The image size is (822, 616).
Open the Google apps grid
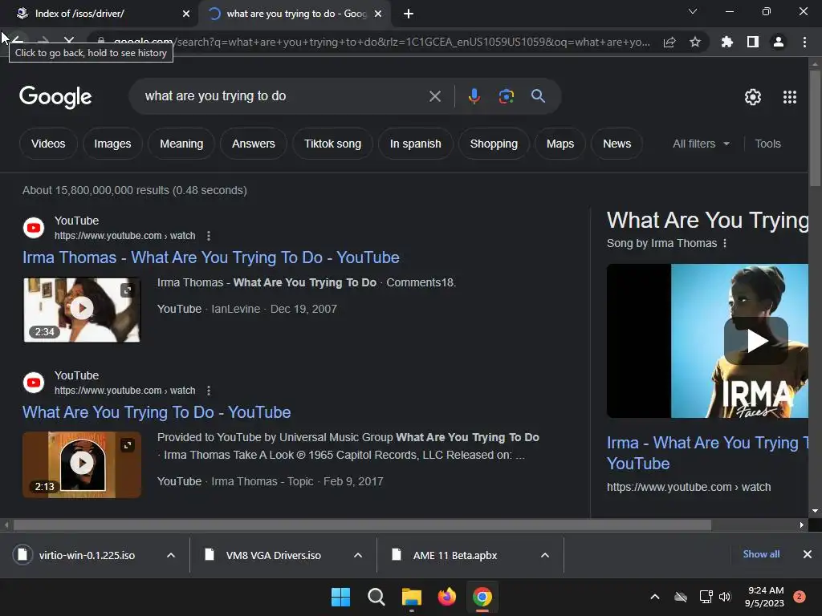pyautogui.click(x=790, y=97)
